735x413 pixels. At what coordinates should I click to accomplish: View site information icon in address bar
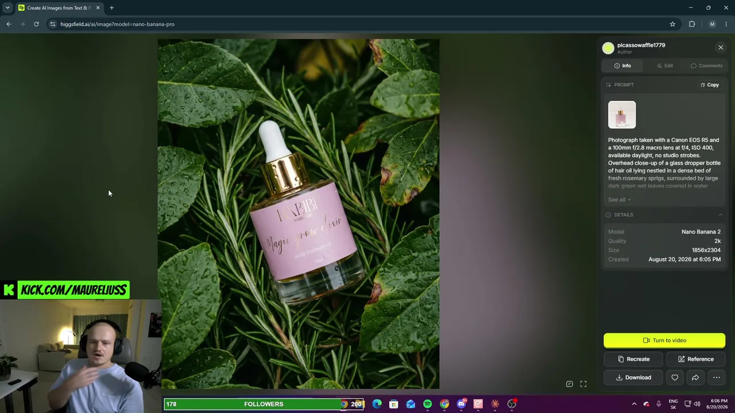(x=53, y=24)
